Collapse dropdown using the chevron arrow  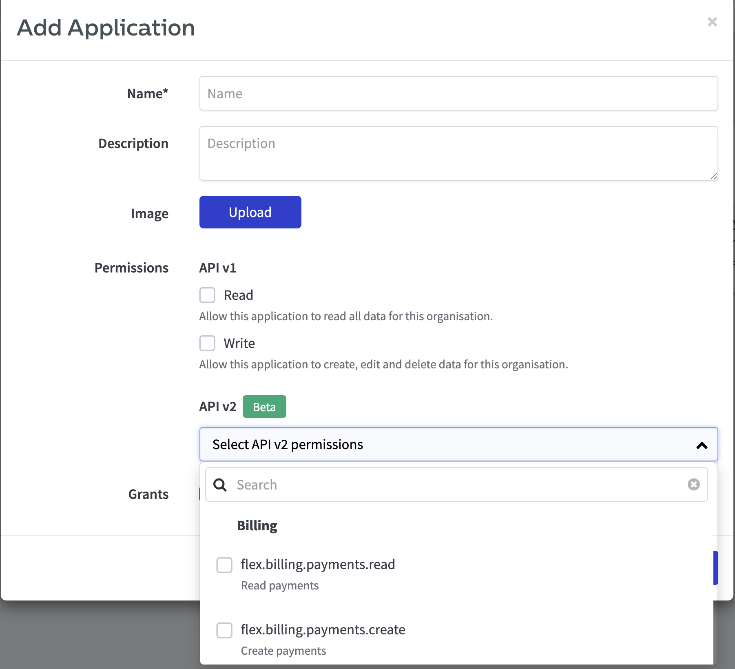[702, 445]
